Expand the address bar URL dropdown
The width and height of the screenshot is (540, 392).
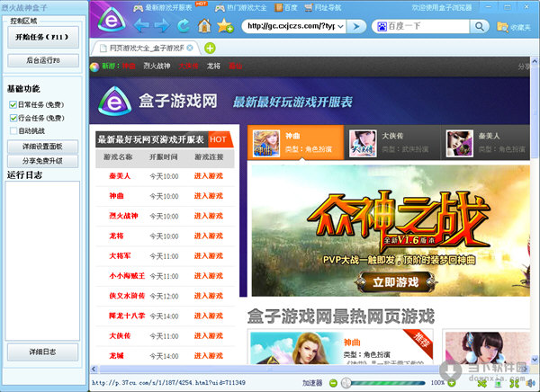pyautogui.click(x=340, y=26)
